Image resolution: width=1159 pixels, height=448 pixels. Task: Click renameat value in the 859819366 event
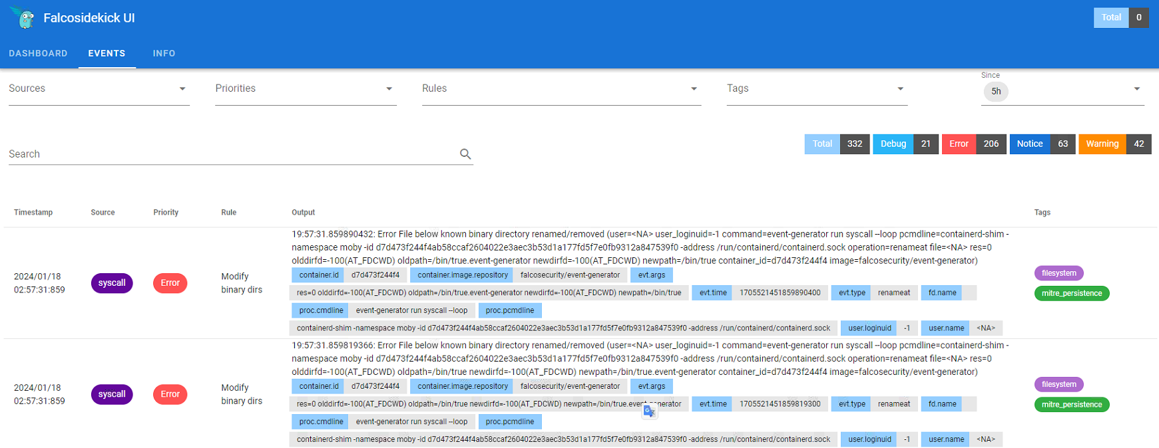[894, 404]
